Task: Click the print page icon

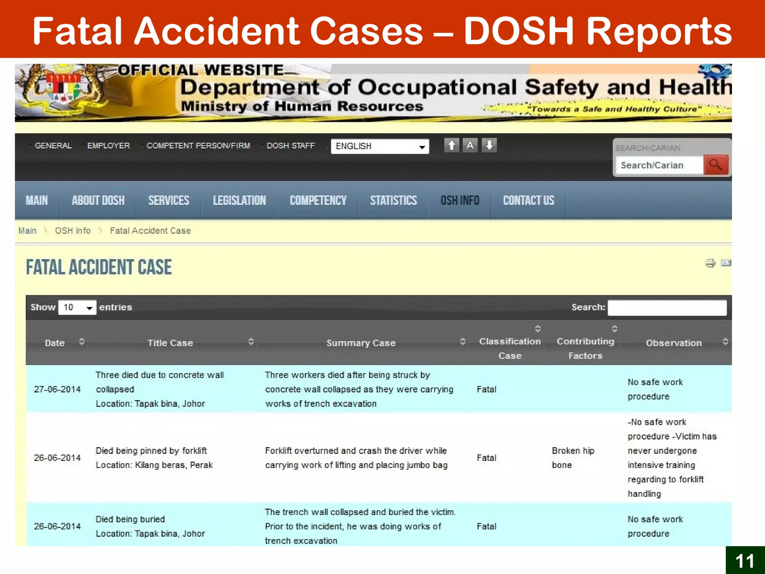Action: coord(710,263)
